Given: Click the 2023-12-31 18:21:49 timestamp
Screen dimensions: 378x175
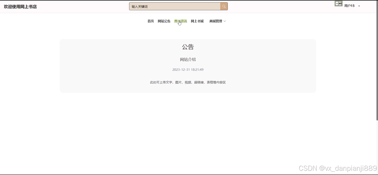Looking at the screenshot, I should click(x=188, y=70).
